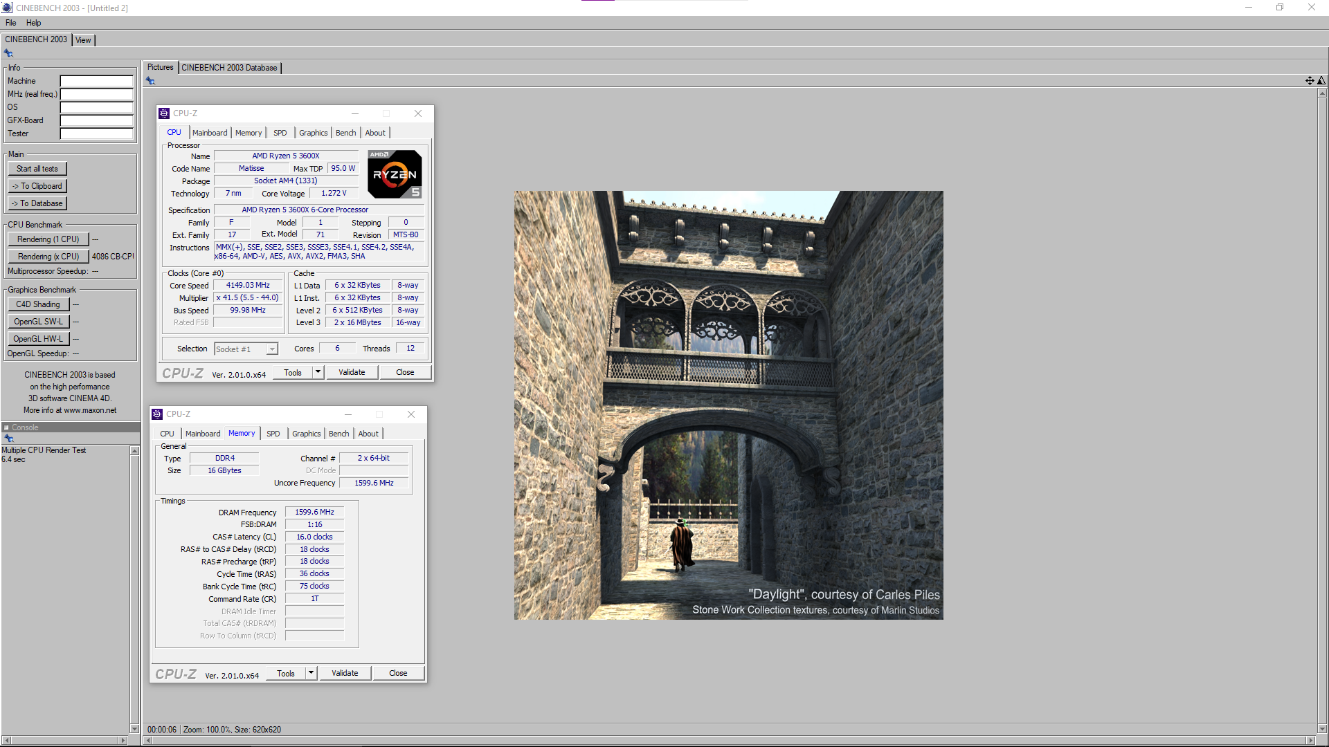
Task: Open the SPD tab in the lower CPU-Z window
Action: 273,434
